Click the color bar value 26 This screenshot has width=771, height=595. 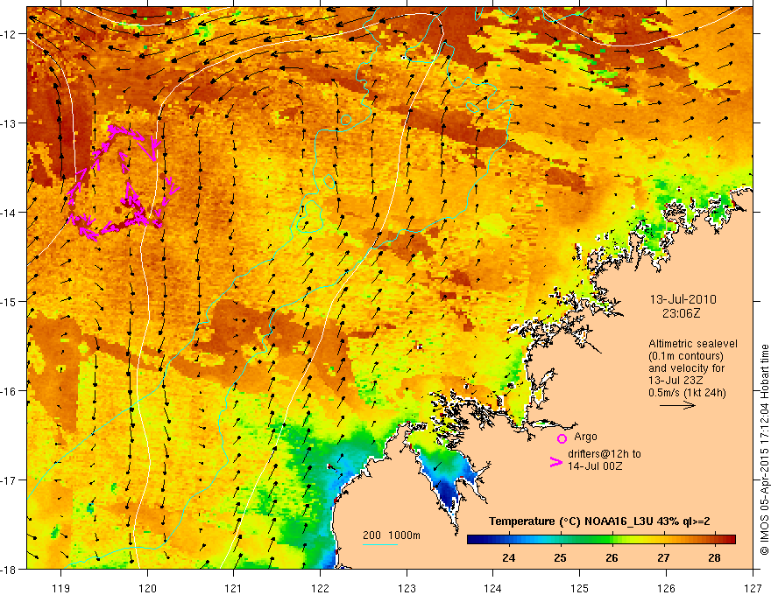click(x=612, y=557)
